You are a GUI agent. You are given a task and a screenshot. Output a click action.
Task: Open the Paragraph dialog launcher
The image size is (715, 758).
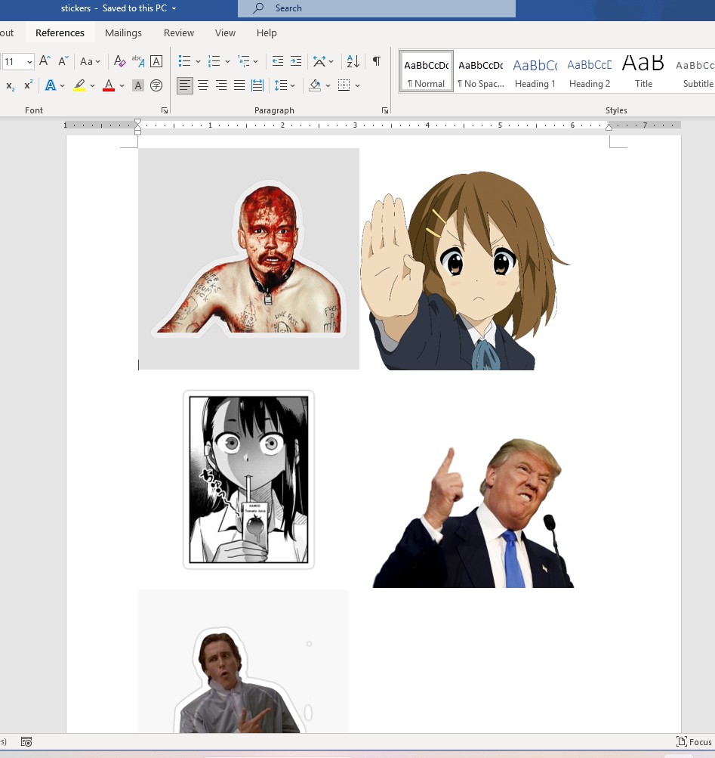pyautogui.click(x=385, y=110)
